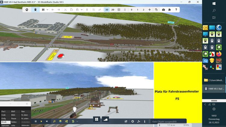Click the Ende key in the keypad window
The image size is (226, 127).
pyautogui.click(x=5, y=115)
